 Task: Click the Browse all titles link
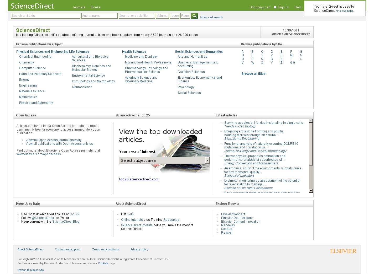coord(253,74)
